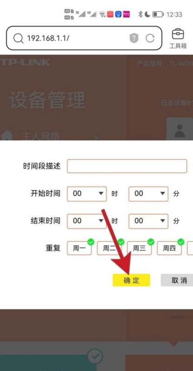Open the 结束时间 minute dropdown
Image resolution: width=193 pixels, height=371 pixels.
[x=148, y=221]
